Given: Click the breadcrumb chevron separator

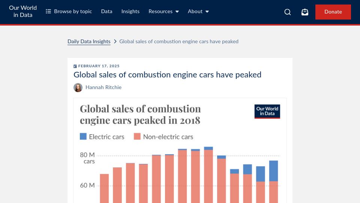Looking at the screenshot, I should (115, 41).
